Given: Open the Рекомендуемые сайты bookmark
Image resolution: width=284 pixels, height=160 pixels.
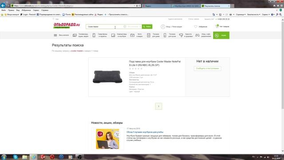Looking at the screenshot, I should [x=83, y=15].
